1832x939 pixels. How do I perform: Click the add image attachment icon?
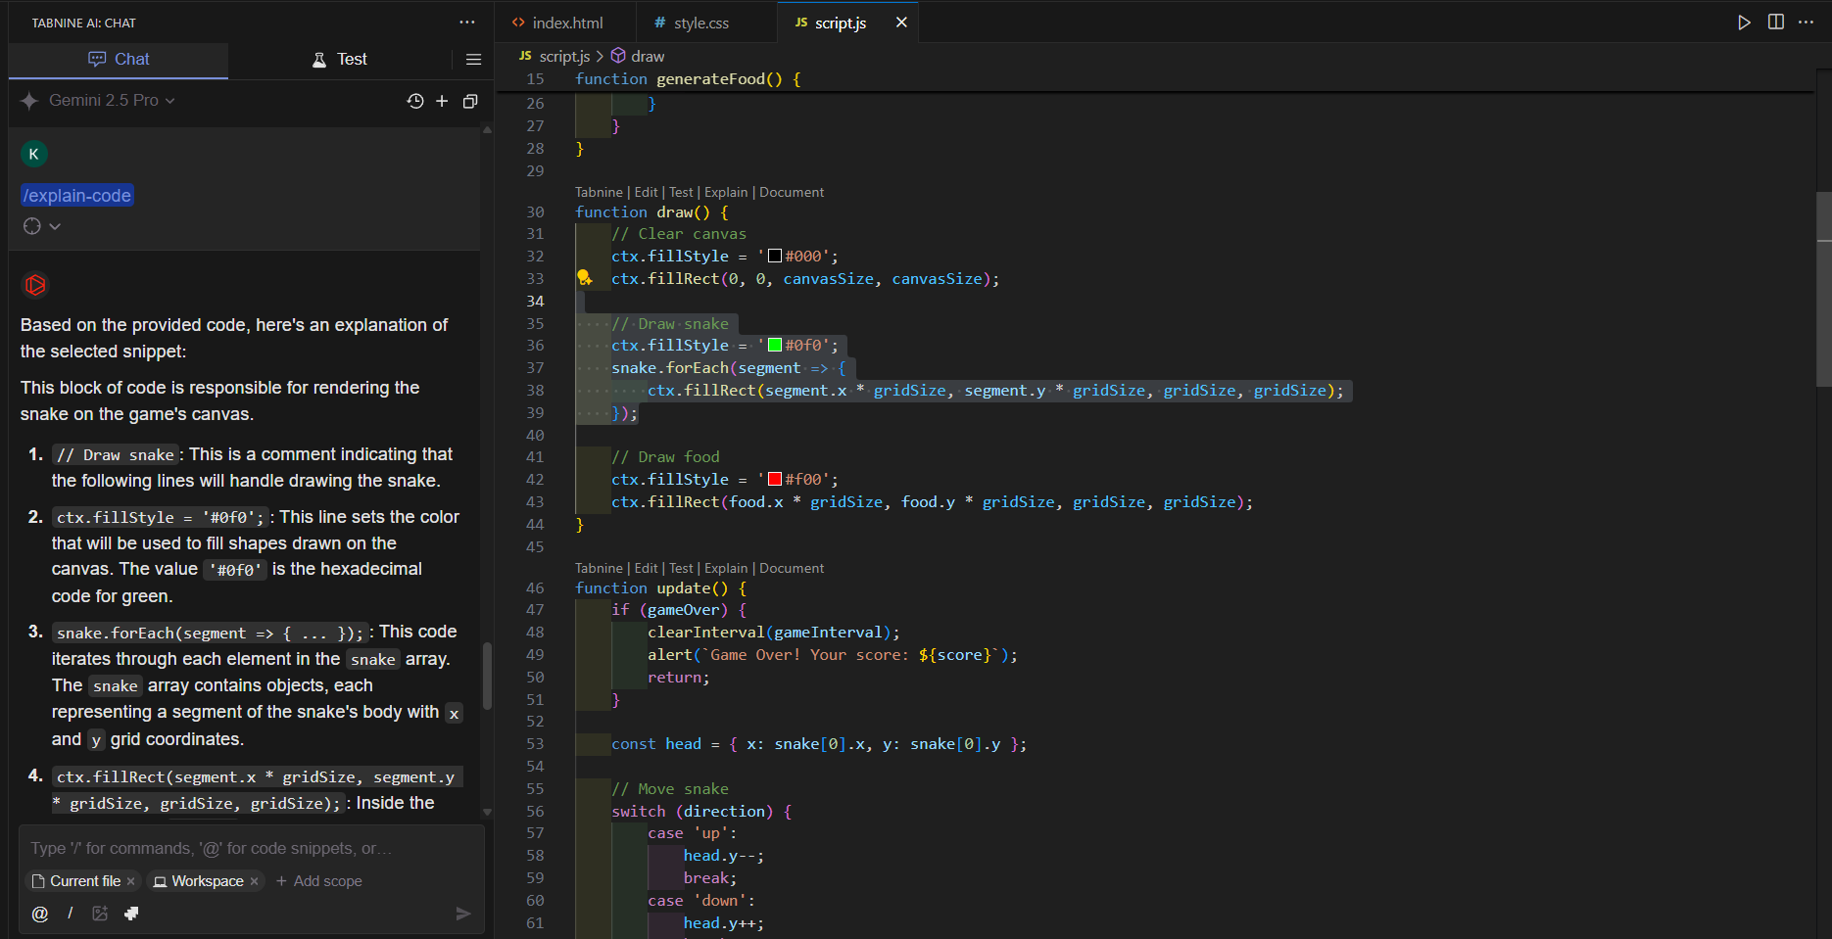[100, 914]
